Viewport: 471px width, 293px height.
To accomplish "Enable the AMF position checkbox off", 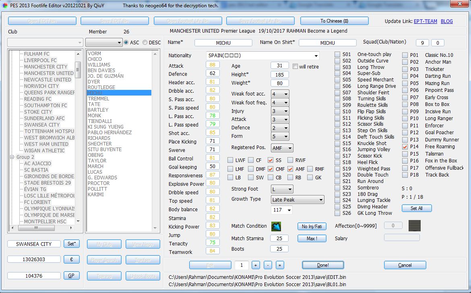I will point(290,169).
